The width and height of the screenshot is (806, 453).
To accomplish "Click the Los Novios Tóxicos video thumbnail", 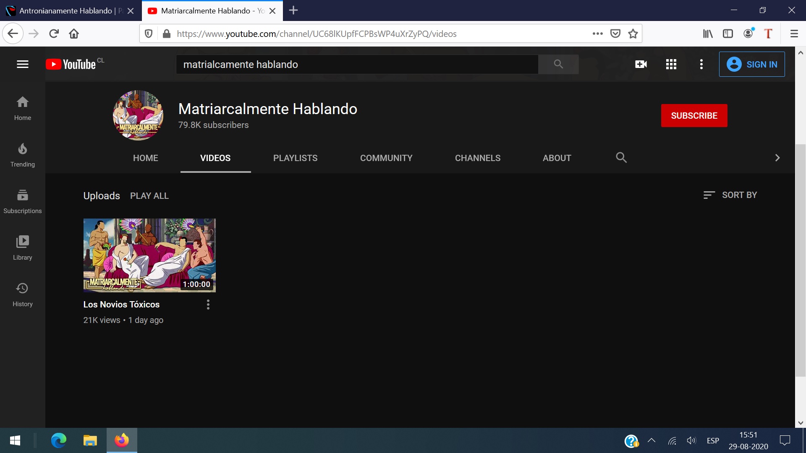I will (x=149, y=255).
